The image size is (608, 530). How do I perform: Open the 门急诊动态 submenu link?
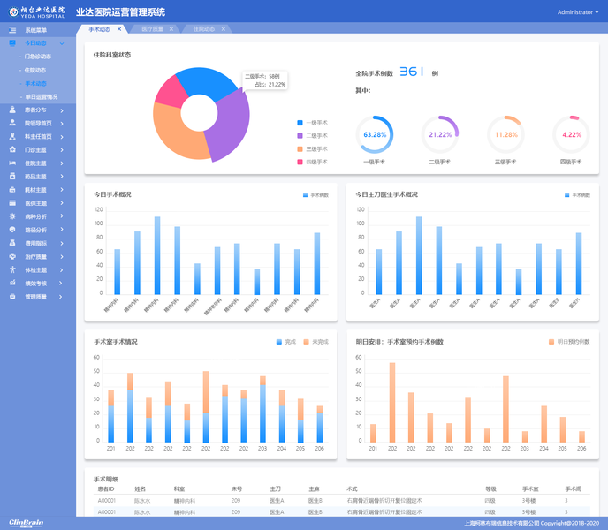coord(38,57)
